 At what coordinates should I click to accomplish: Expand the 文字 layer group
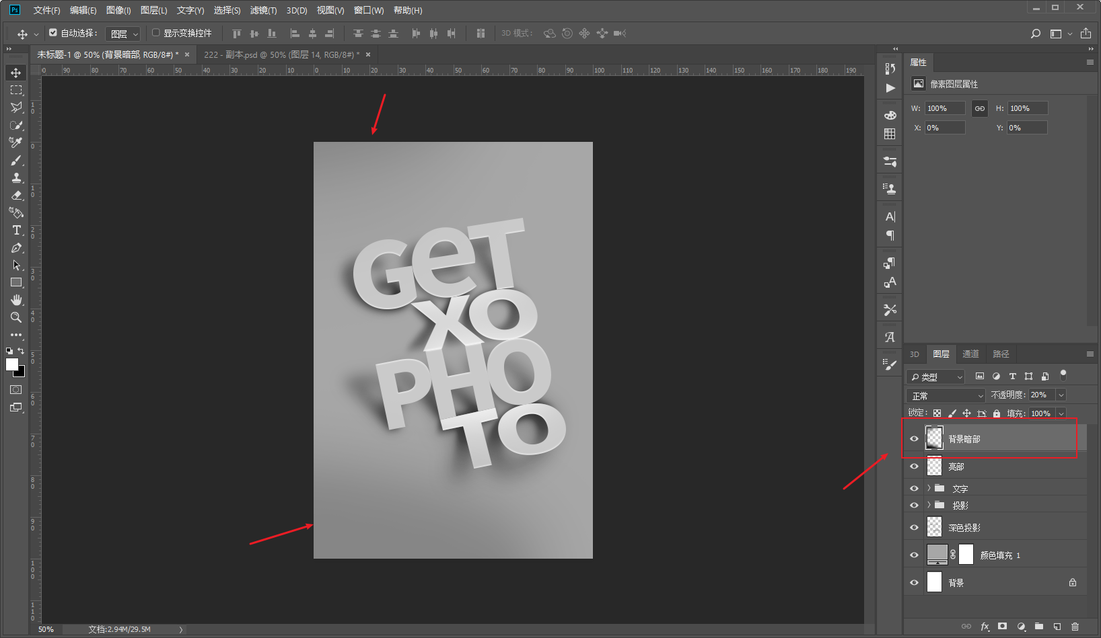(929, 488)
